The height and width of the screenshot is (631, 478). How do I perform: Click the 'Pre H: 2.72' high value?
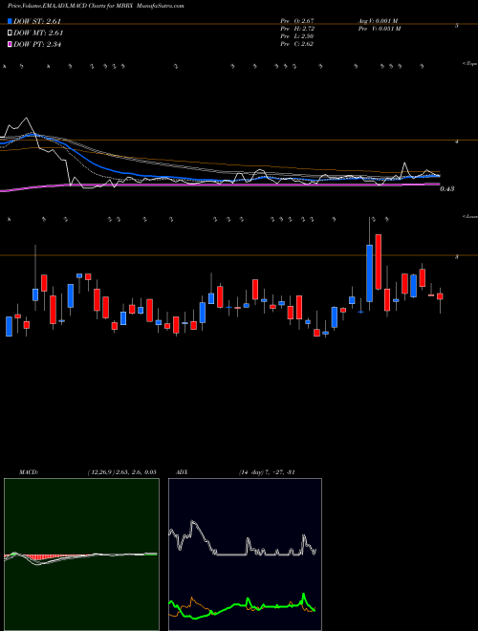297,29
